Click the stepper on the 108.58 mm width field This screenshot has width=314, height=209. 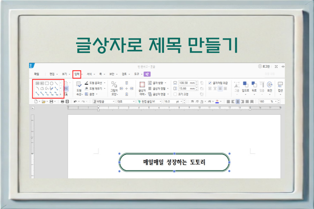197,83
